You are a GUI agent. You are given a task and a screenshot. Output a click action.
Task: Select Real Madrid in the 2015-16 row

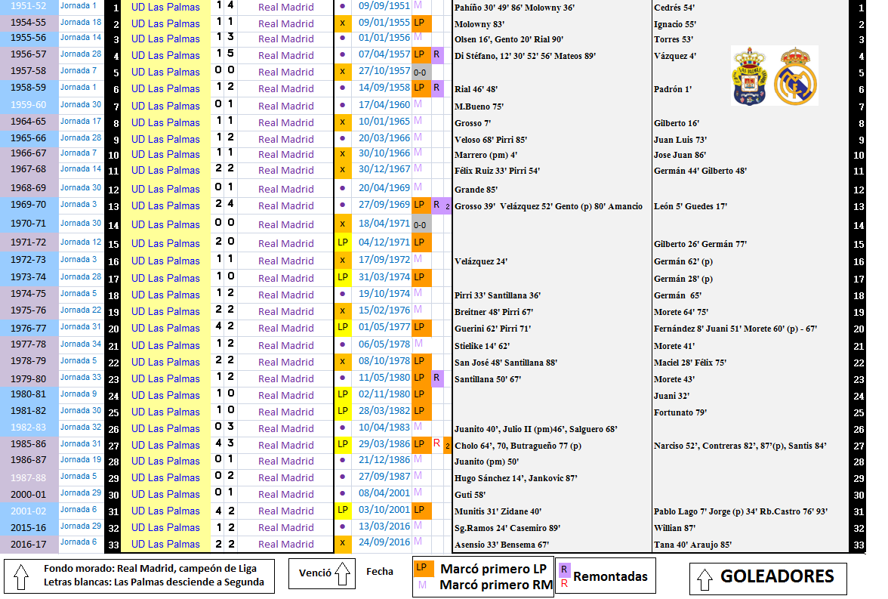point(285,527)
